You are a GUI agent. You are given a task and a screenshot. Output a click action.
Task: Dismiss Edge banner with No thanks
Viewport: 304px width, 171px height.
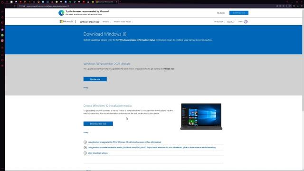[x=220, y=13]
